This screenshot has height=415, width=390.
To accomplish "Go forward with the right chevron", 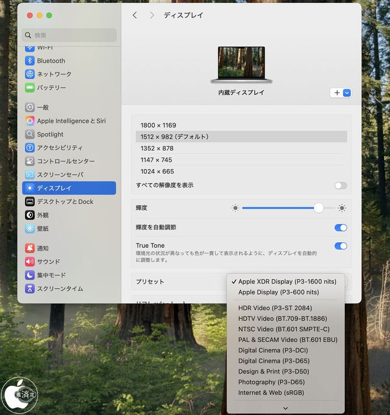I will tap(152, 15).
